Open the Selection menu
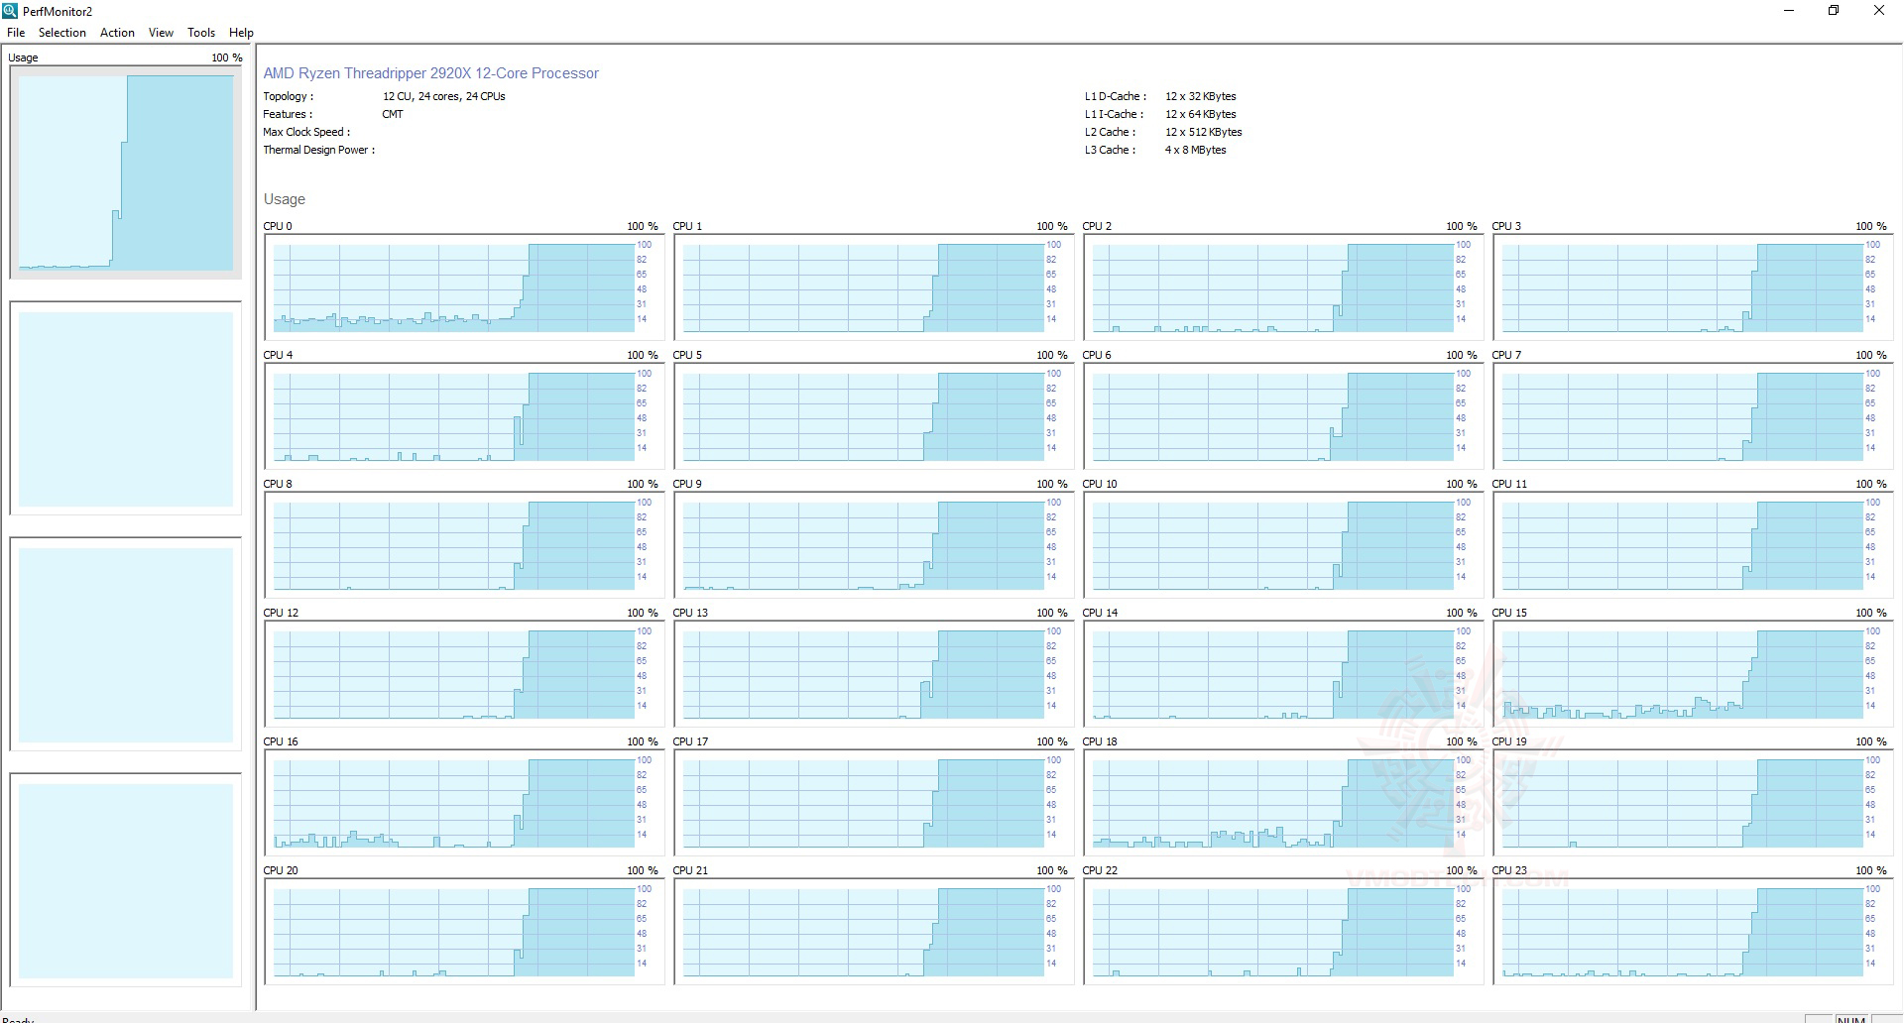Image resolution: width=1904 pixels, height=1023 pixels. (x=62, y=33)
